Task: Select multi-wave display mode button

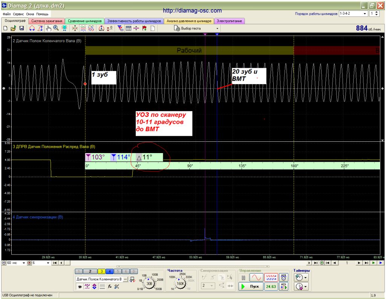Action: (x=271, y=278)
